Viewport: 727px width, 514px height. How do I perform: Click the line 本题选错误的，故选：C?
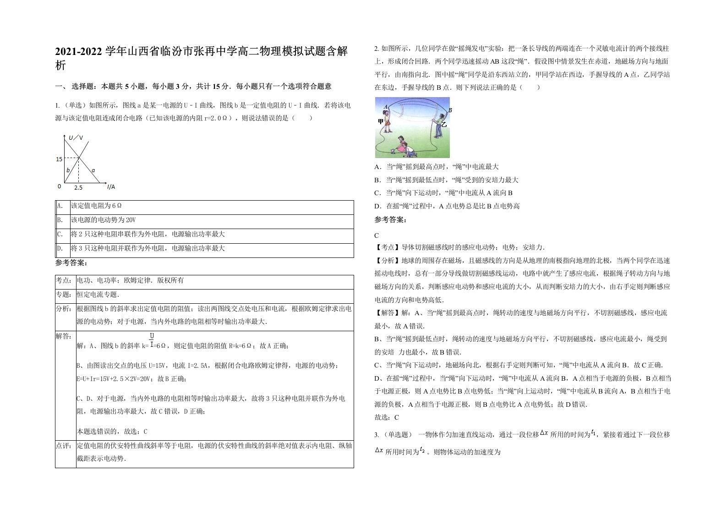(x=112, y=432)
